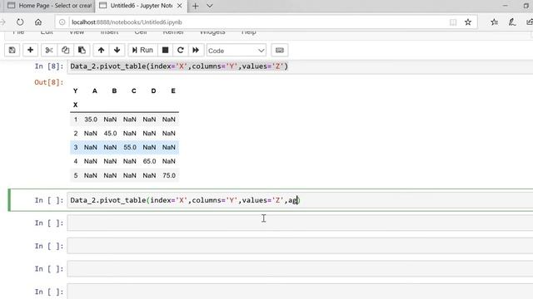The width and height of the screenshot is (533, 299).
Task: Click the 35.0 value in row 1
Action: pyautogui.click(x=91, y=120)
